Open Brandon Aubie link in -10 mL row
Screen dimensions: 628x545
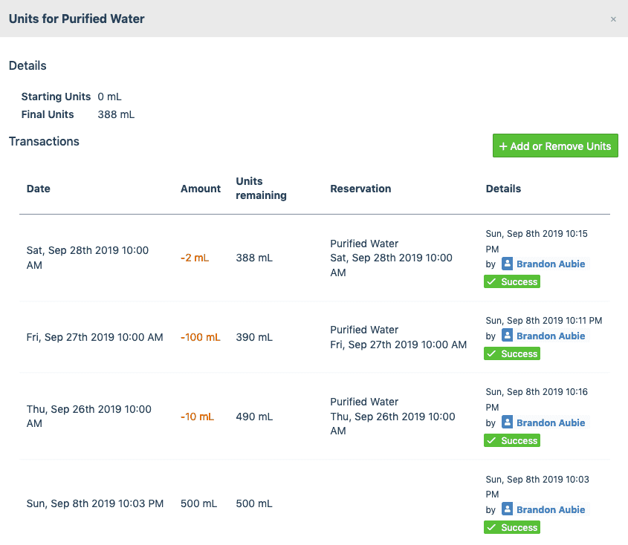[551, 422]
